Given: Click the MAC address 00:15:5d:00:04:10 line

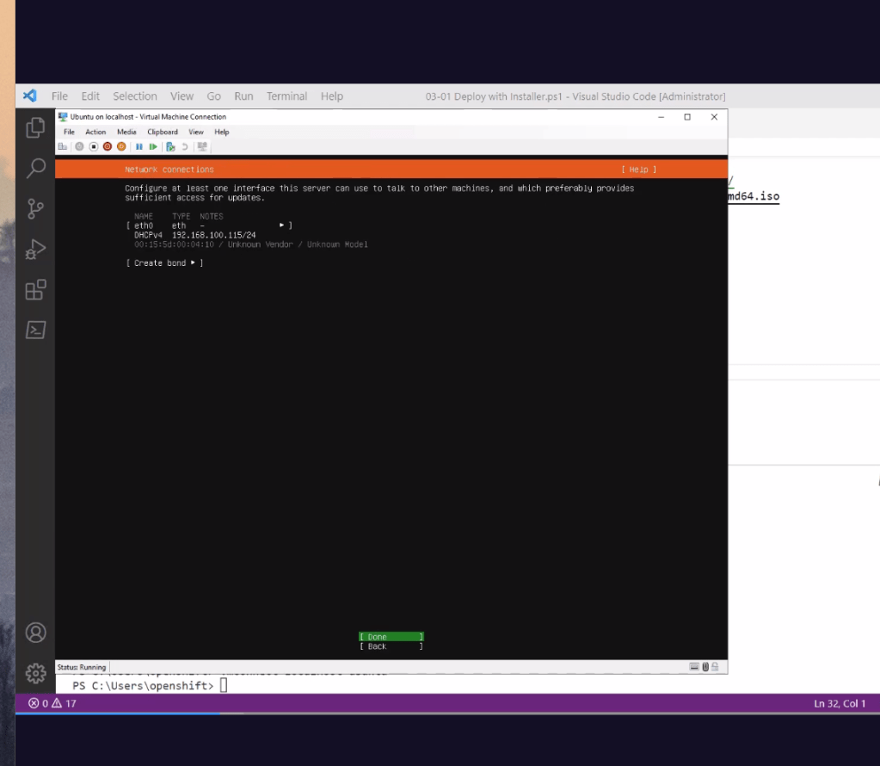Looking at the screenshot, I should click(251, 244).
